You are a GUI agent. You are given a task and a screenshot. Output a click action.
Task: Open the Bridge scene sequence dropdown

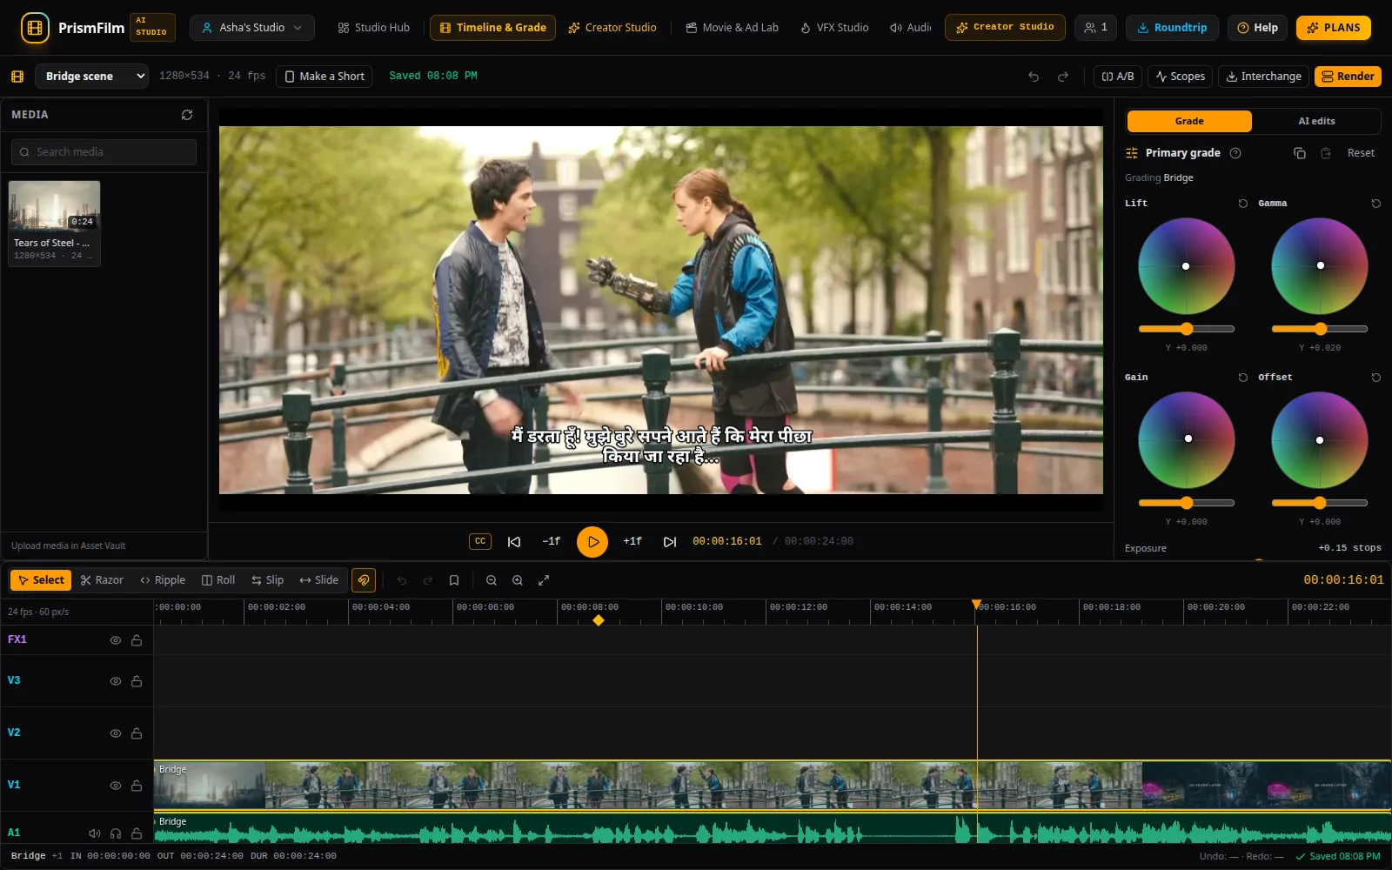tap(91, 77)
